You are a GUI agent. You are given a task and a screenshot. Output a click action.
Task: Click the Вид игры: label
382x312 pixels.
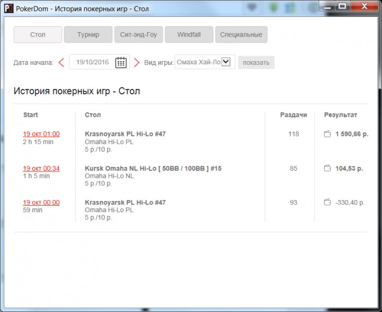click(x=159, y=63)
